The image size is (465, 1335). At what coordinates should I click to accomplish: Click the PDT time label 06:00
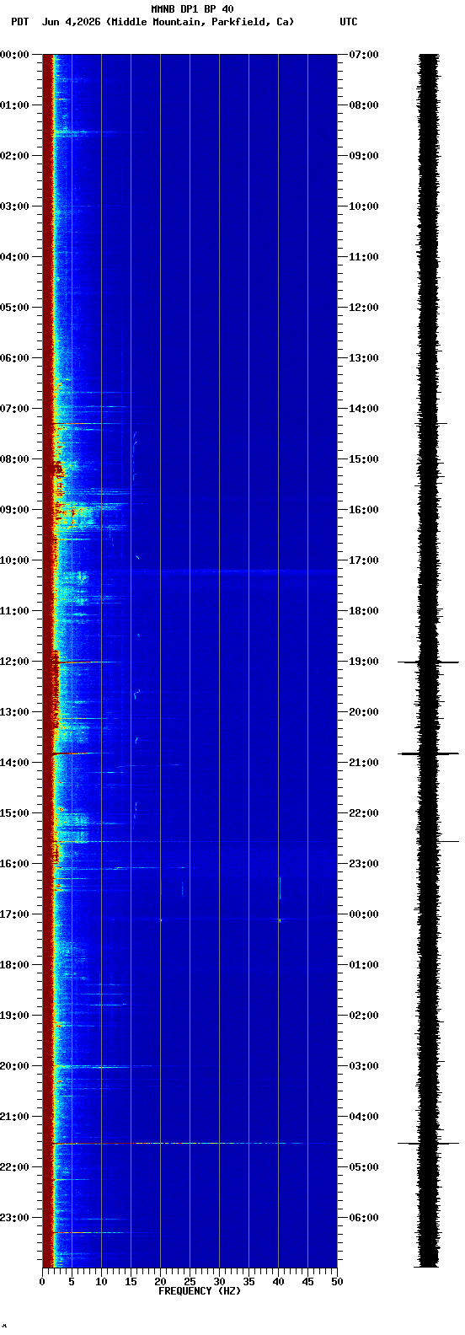pyautogui.click(x=14, y=358)
